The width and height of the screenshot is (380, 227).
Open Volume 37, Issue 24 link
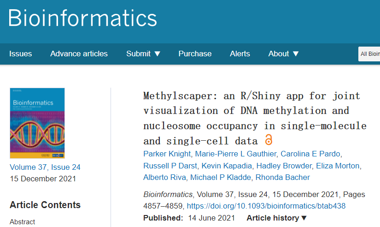click(45, 167)
